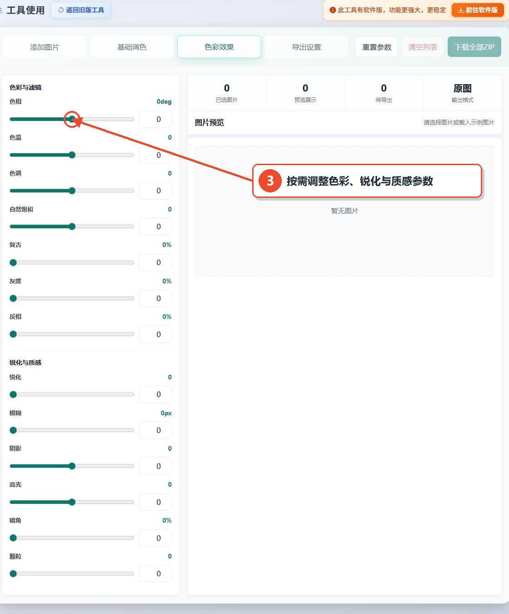Switch to the 基础调色 tab
This screenshot has width=509, height=614.
pos(132,47)
